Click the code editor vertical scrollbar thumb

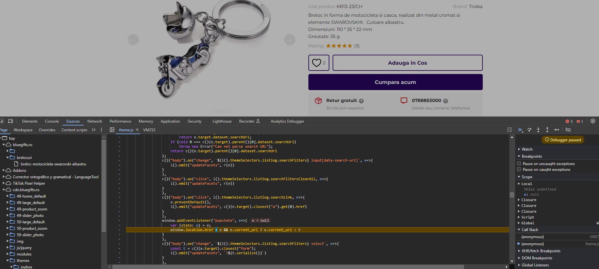(512, 195)
